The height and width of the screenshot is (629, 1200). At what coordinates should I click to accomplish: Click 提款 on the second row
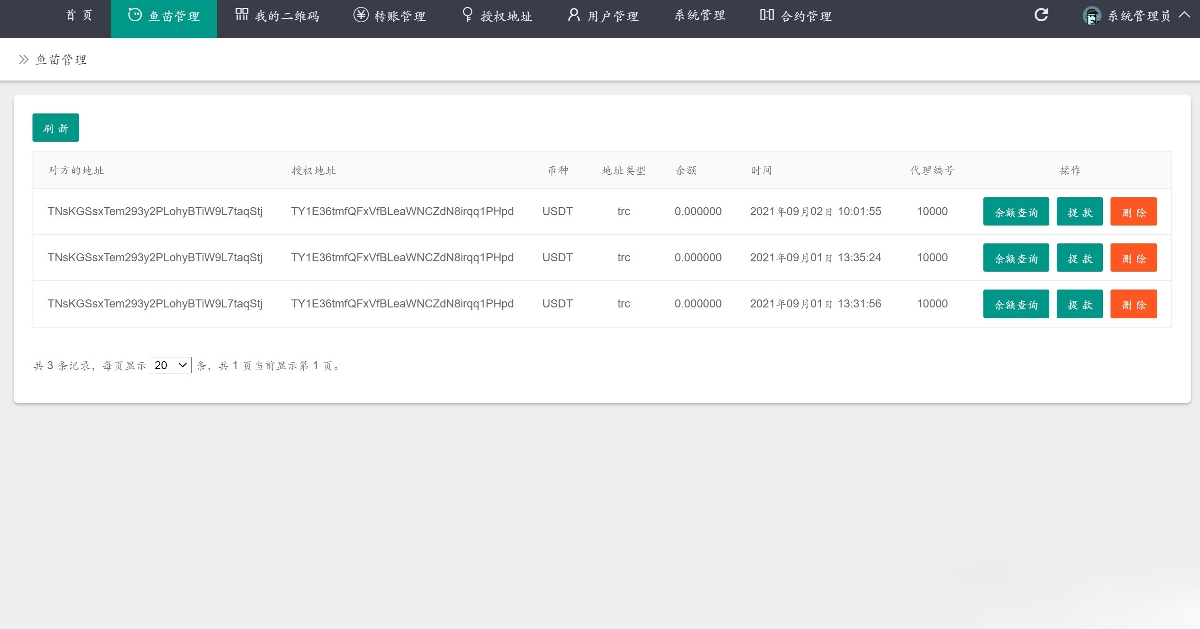[x=1079, y=258]
